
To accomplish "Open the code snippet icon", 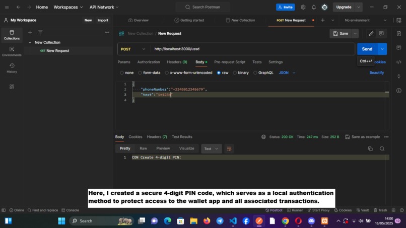I will click(399, 62).
